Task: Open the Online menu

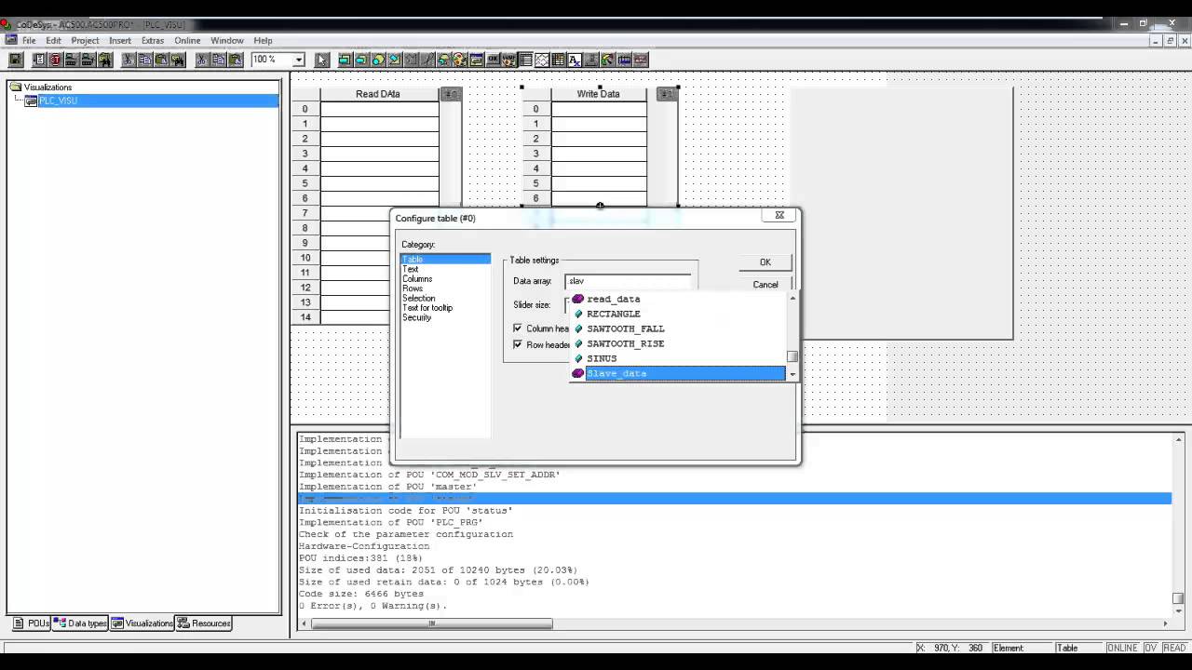Action: click(187, 41)
